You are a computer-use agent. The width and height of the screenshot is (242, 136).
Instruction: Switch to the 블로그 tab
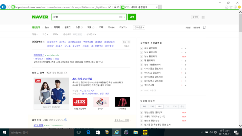(67, 27)
